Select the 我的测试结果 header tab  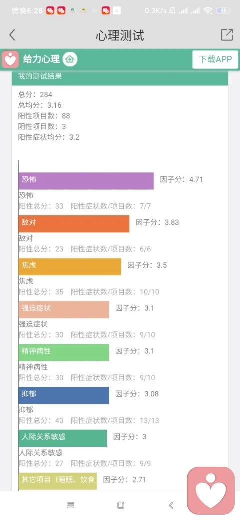pos(120,77)
